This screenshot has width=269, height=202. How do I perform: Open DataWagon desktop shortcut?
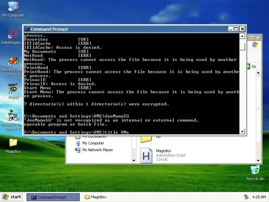click(x=12, y=37)
